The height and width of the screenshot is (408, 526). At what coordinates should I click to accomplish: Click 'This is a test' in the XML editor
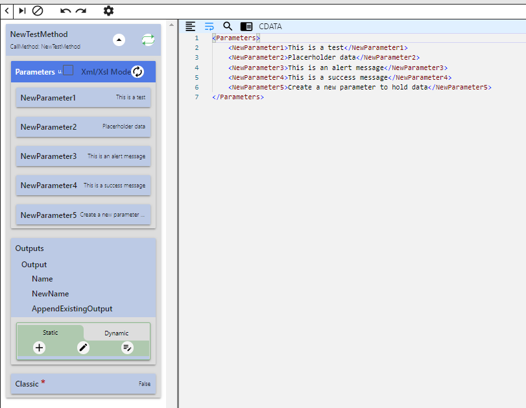[x=316, y=47]
